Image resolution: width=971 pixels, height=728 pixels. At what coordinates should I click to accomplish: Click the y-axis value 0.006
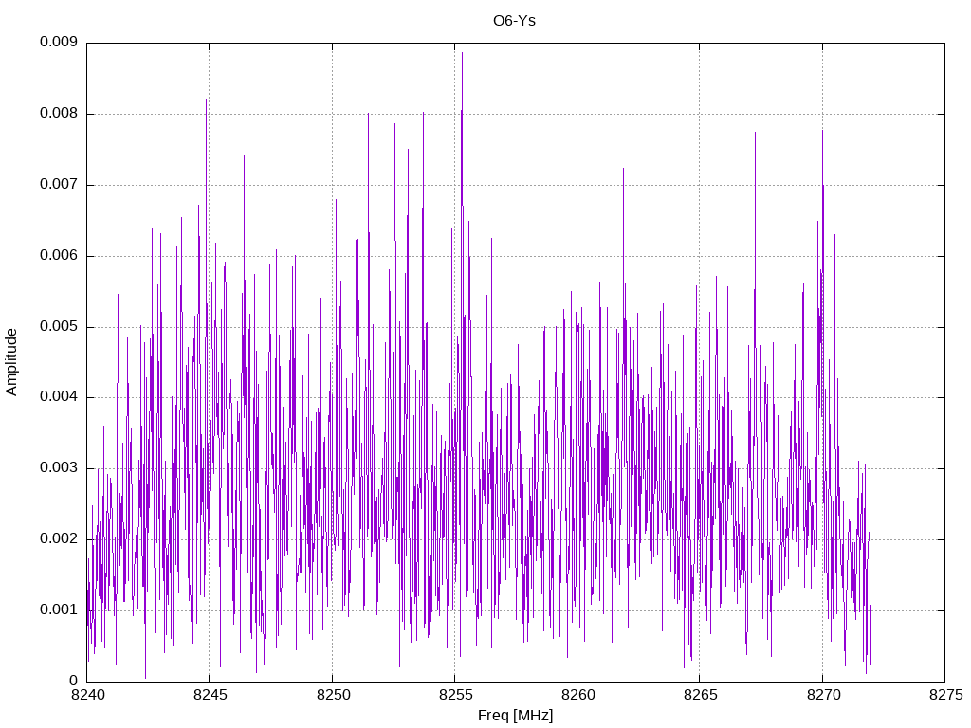click(x=59, y=255)
